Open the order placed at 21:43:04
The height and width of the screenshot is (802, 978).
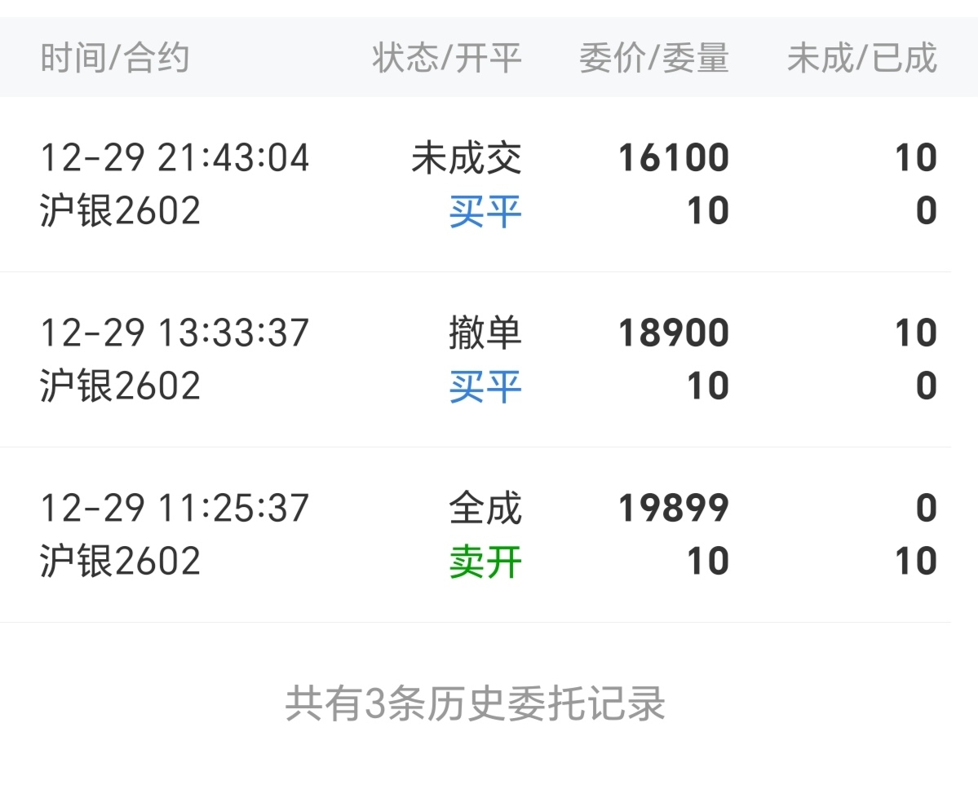[x=175, y=158]
